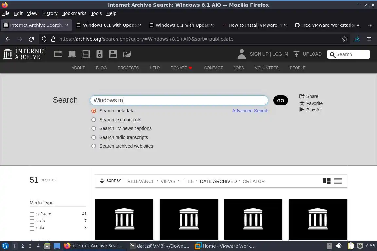This screenshot has height=251, width=377.
Task: Add this search to Favorites
Action: (311, 103)
